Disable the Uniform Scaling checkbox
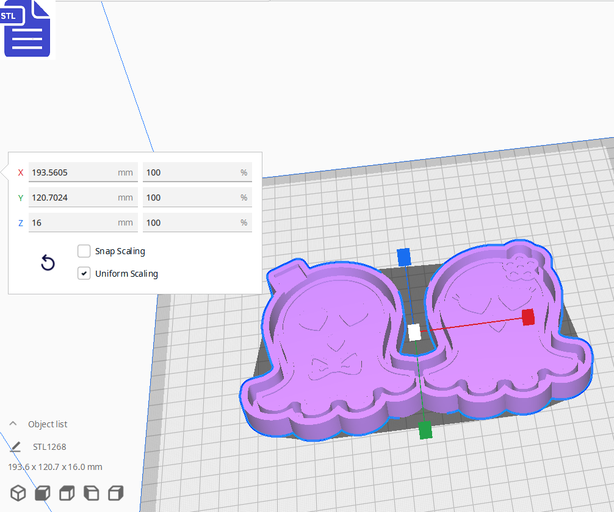 tap(84, 274)
